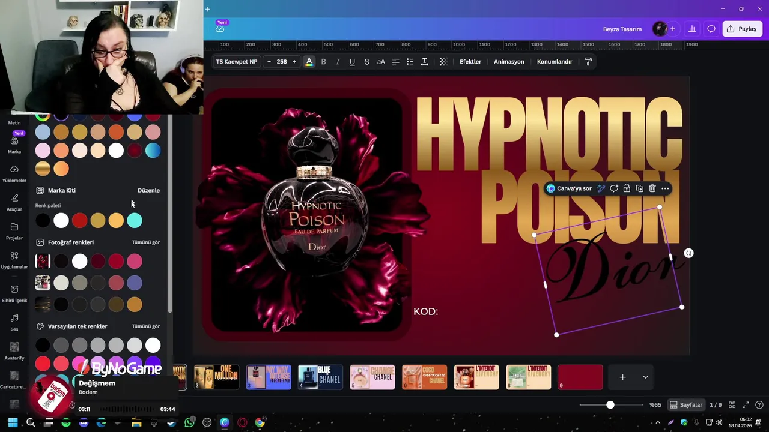Open more options for selected element
Image resolution: width=769 pixels, height=432 pixels.
click(665, 188)
